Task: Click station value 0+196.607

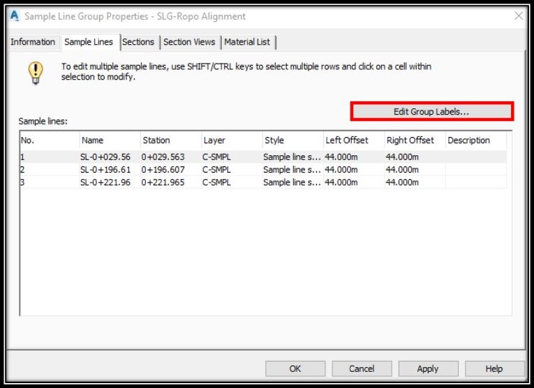Action: (163, 169)
